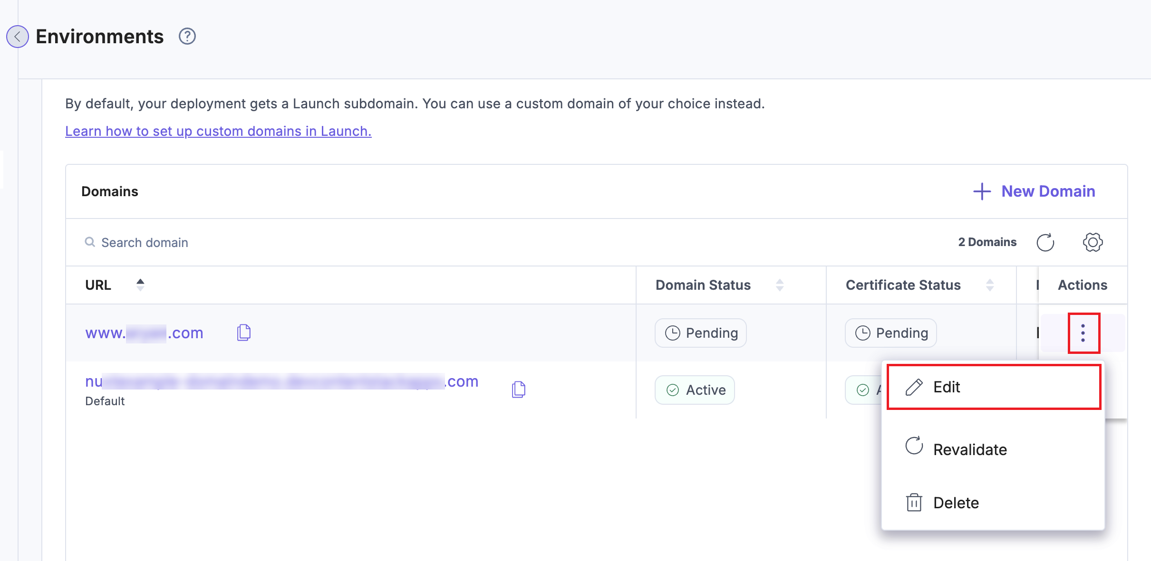This screenshot has width=1151, height=561.
Task: Select Delete from the actions menu
Action: click(956, 502)
